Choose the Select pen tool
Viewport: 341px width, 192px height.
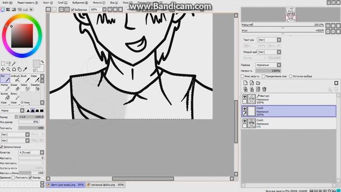click(x=25, y=87)
